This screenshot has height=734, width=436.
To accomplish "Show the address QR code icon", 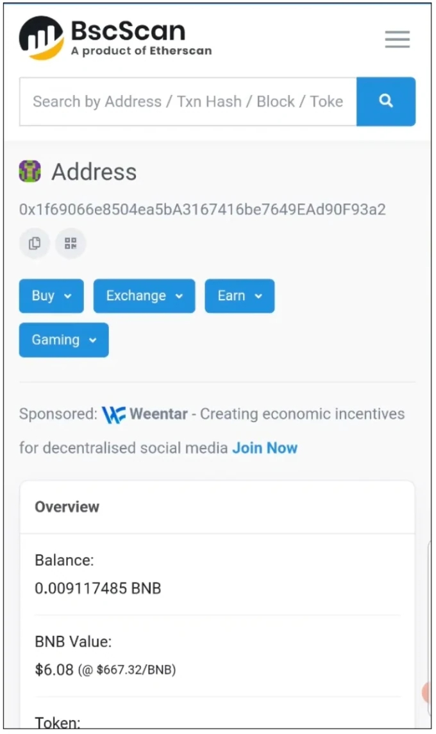I will (x=71, y=243).
